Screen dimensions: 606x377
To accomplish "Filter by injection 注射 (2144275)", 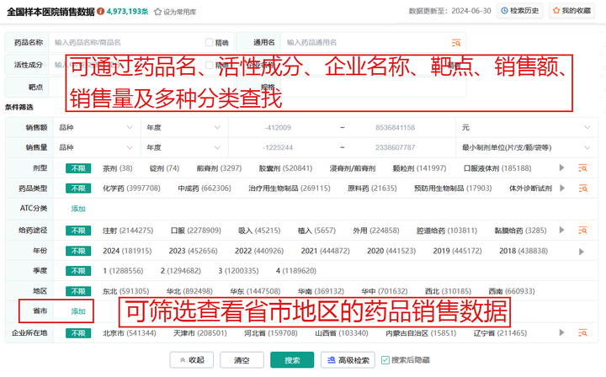I will [128, 231].
